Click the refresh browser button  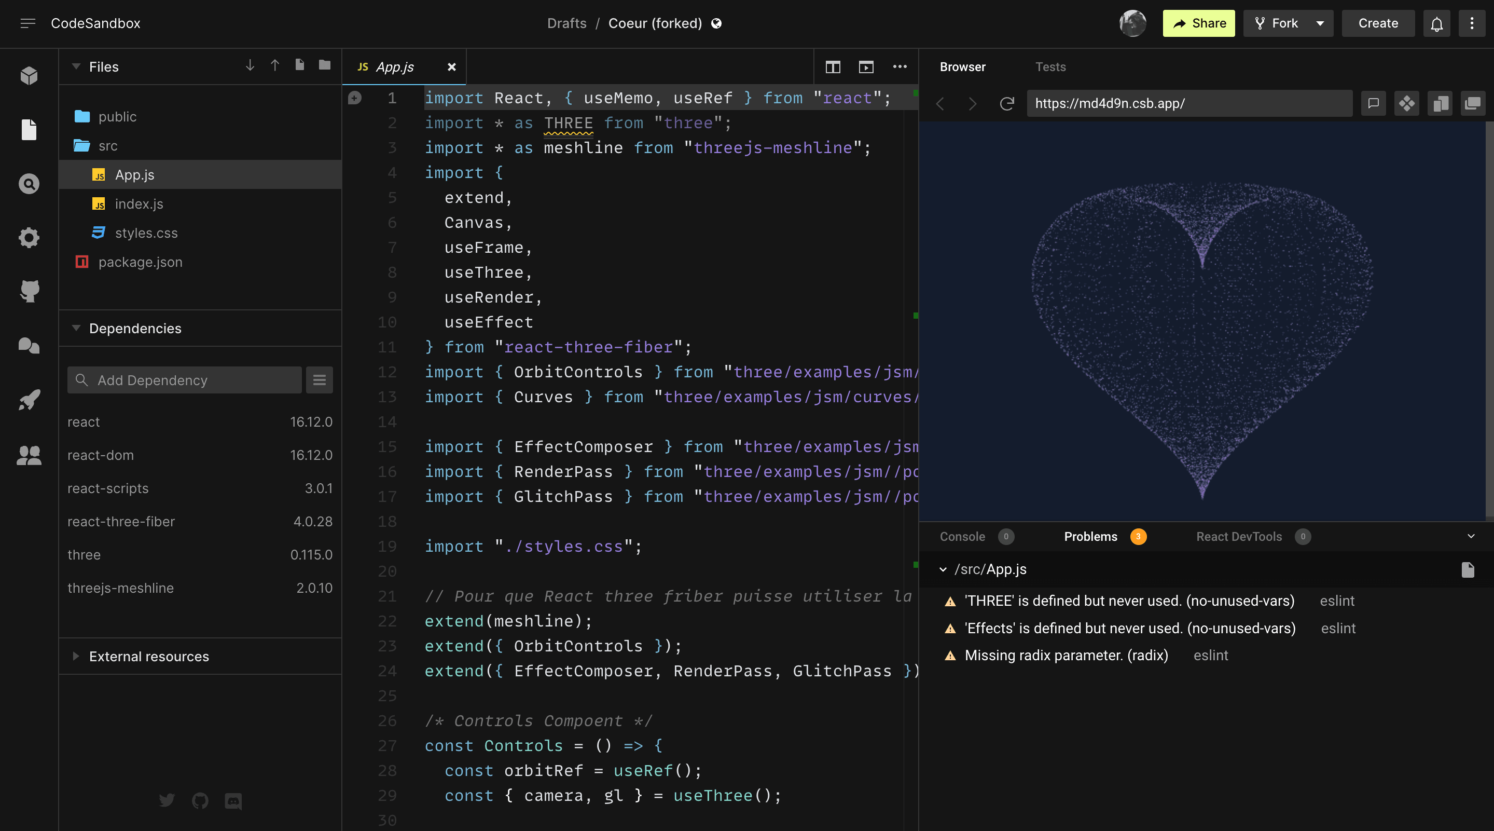click(1006, 102)
